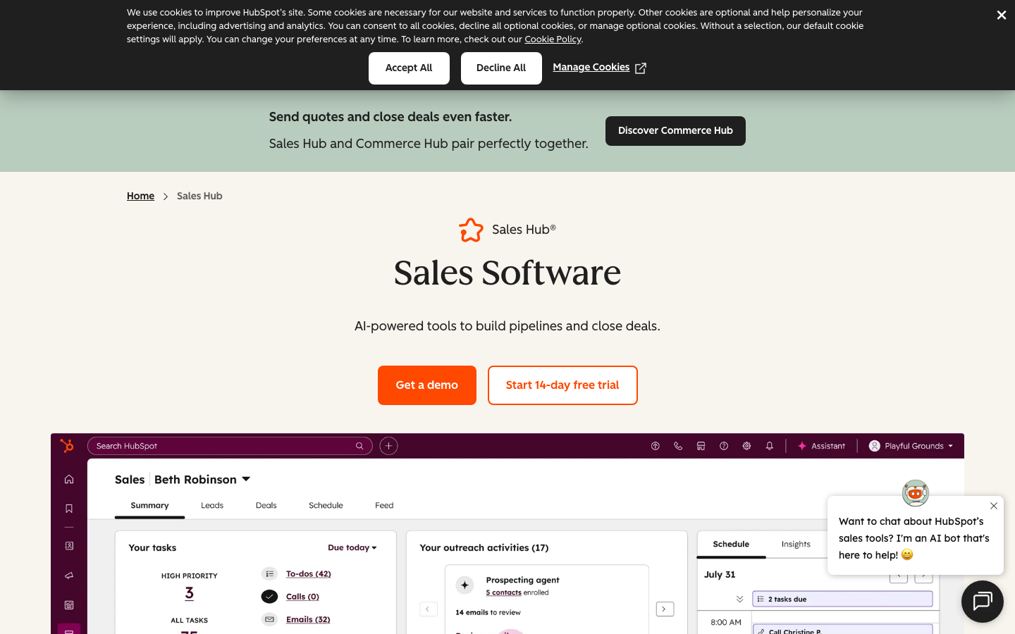Click the bookmark icon in left sidebar
The width and height of the screenshot is (1015, 634).
(x=69, y=509)
